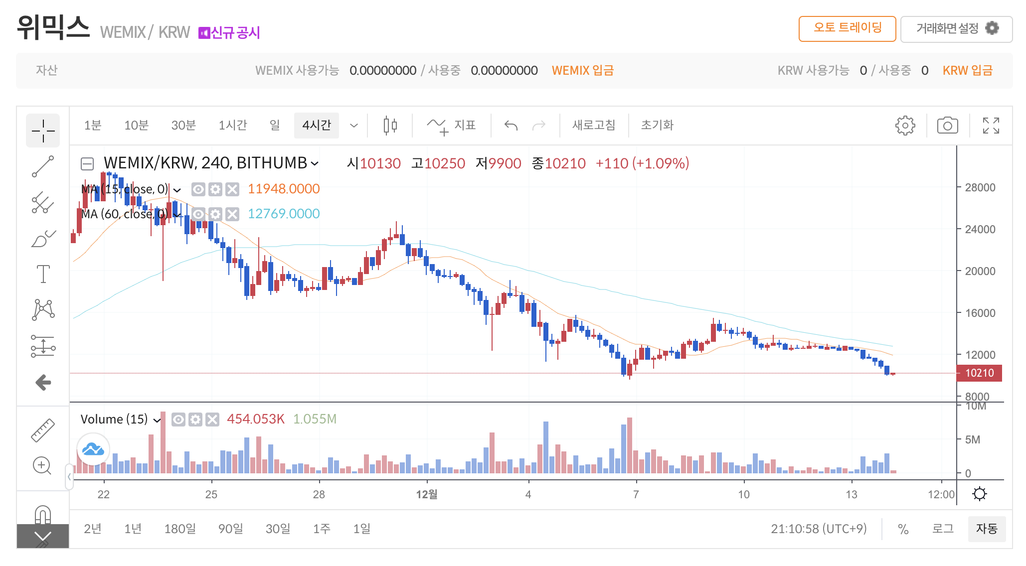Switch to 30분 interval
Viewport: 1026px width, 566px height.
click(183, 125)
